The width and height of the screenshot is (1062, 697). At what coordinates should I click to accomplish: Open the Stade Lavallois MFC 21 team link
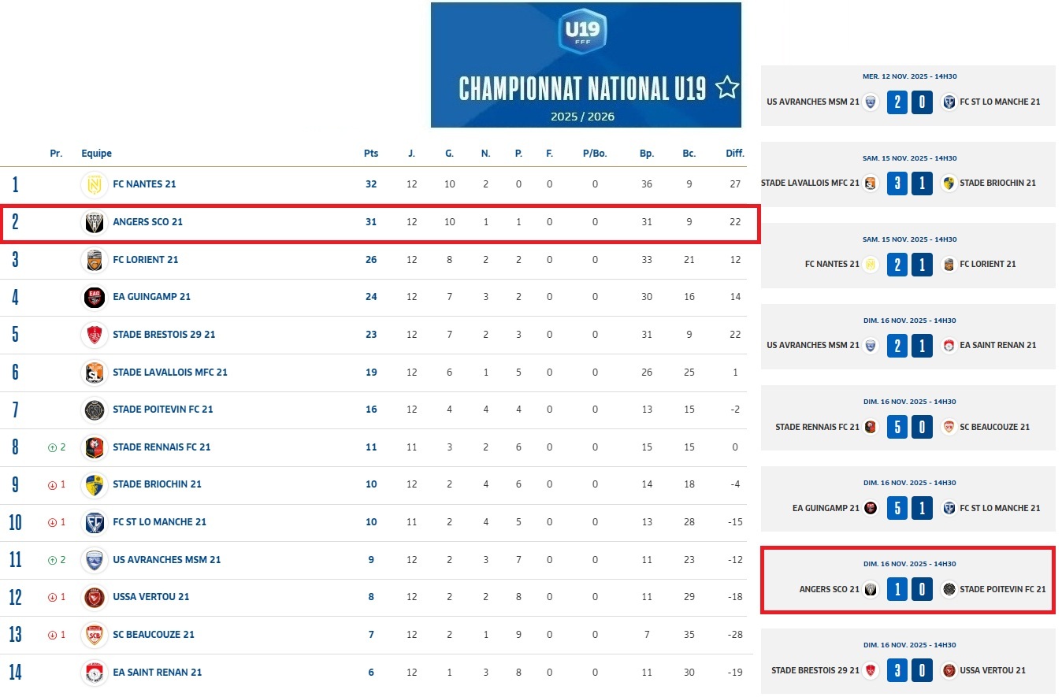[x=169, y=373]
